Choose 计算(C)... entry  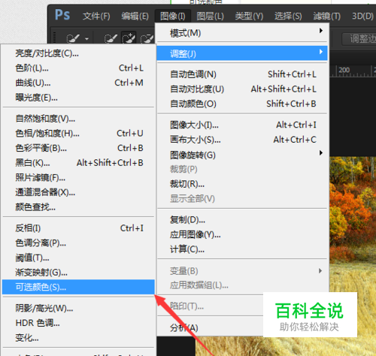242,249
